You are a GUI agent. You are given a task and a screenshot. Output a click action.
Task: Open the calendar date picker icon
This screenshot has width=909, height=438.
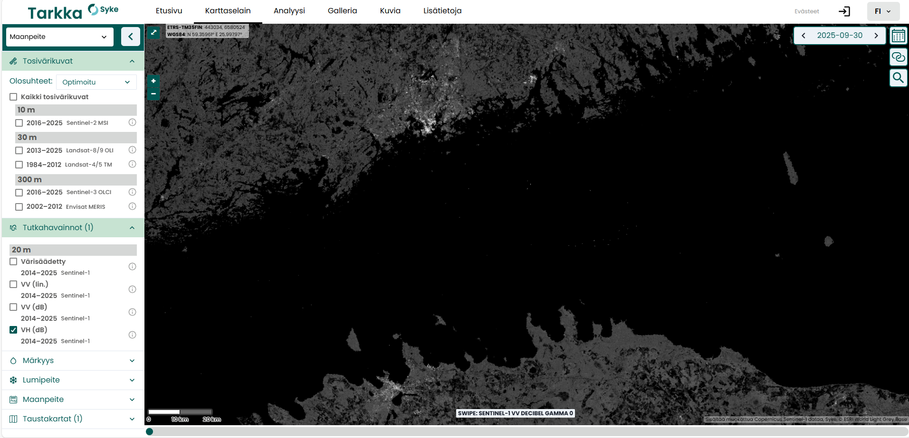898,36
